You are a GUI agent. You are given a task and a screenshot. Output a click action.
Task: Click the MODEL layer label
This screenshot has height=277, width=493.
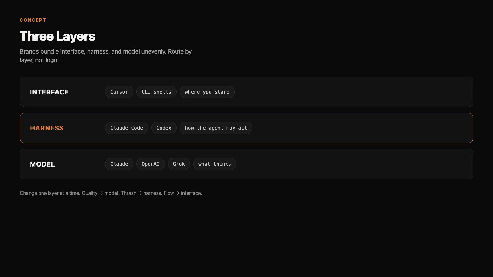pyautogui.click(x=42, y=164)
